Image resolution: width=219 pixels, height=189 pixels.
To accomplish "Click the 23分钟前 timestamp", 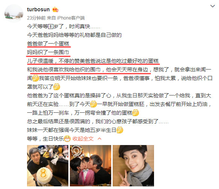I will coord(36,18).
